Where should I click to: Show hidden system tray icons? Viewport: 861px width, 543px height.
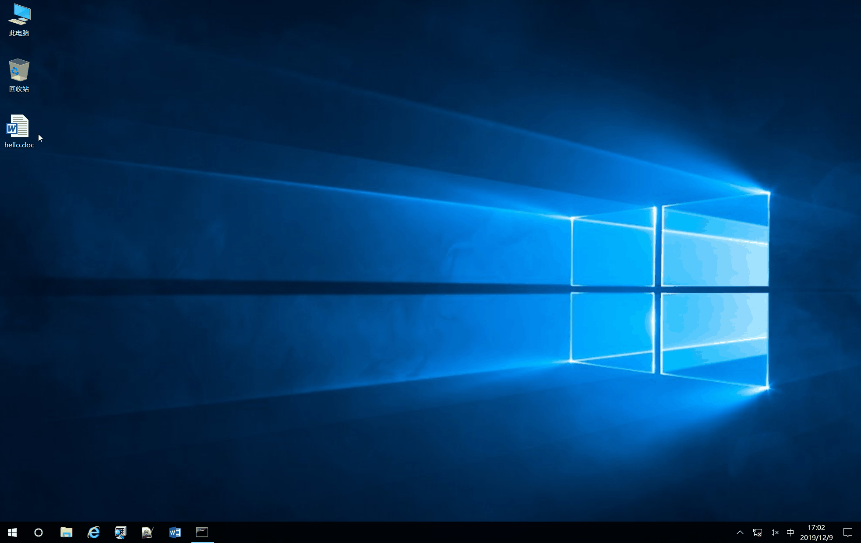click(x=740, y=532)
